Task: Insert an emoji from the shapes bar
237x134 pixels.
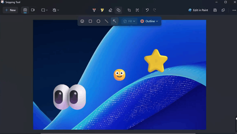Action: pyautogui.click(x=82, y=21)
